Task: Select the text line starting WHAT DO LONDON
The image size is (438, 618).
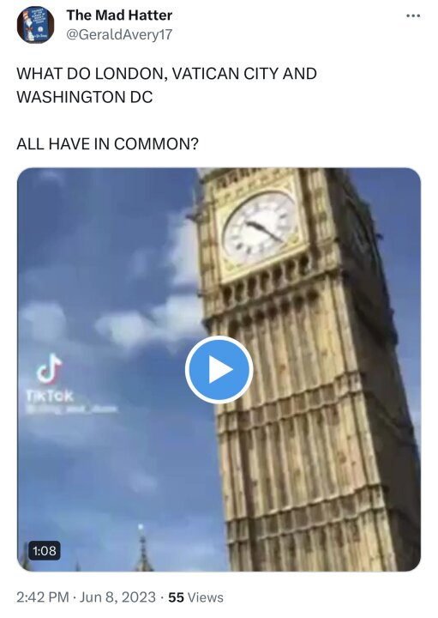Action: tap(166, 74)
